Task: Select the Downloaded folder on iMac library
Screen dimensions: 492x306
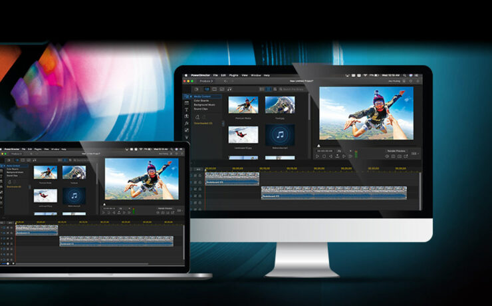Action: [203, 123]
